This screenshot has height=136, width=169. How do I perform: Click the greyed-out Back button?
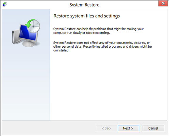[x=106, y=128]
